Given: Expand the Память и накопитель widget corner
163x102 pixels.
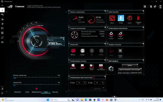Looking at the screenshot, I should coord(105,11).
